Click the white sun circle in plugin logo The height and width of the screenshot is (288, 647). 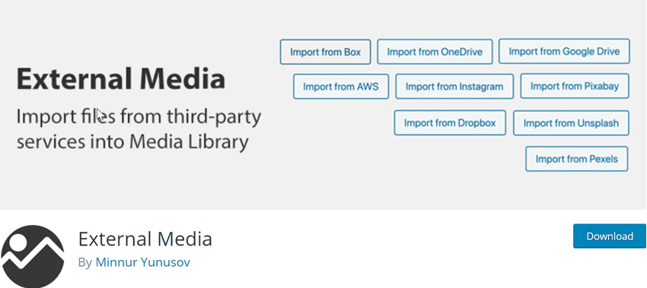18,242
